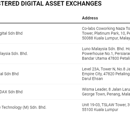The height and width of the screenshot is (127, 130).
Task: Select the Digital Sdn Bhd company name
Action: (x=11, y=33)
